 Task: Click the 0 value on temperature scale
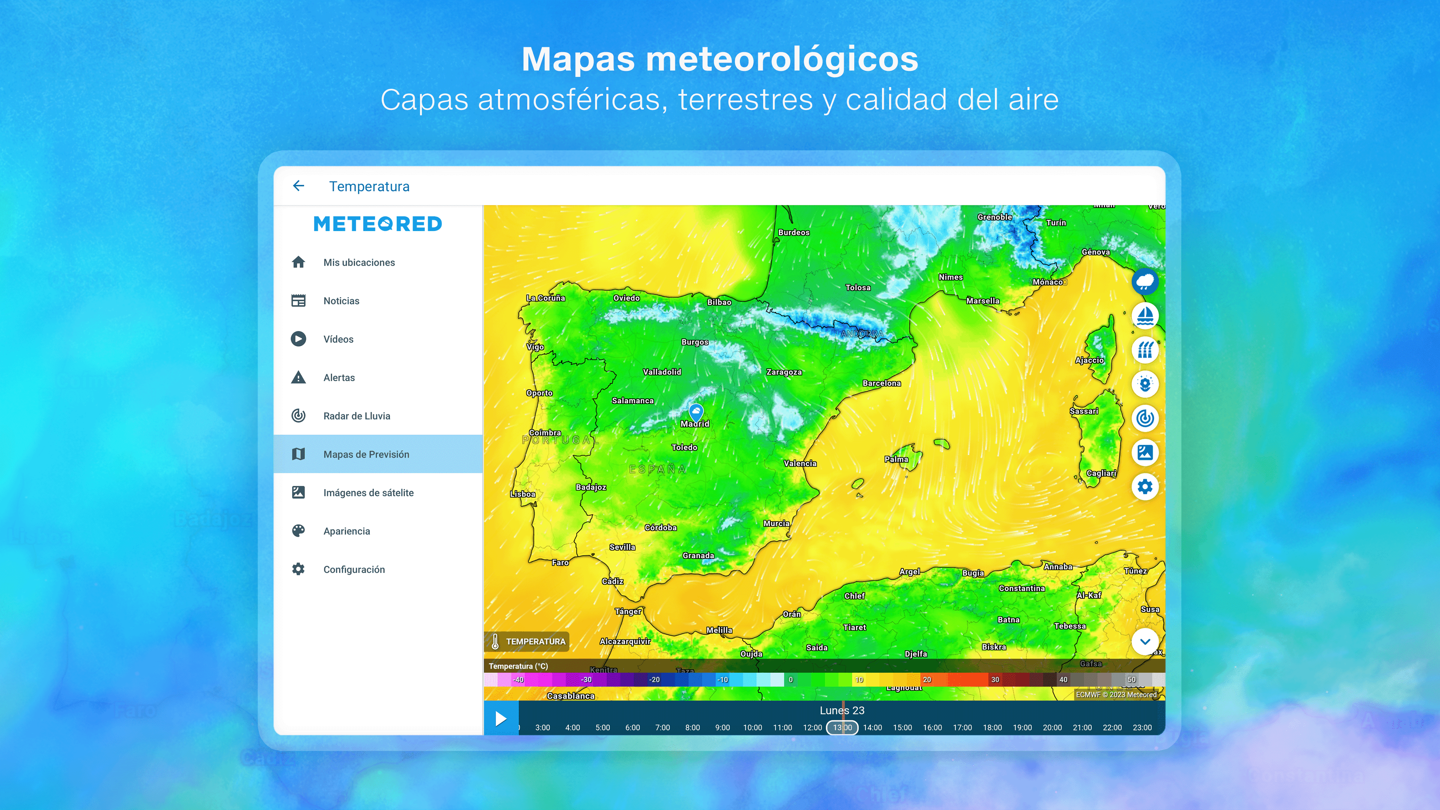tap(790, 680)
